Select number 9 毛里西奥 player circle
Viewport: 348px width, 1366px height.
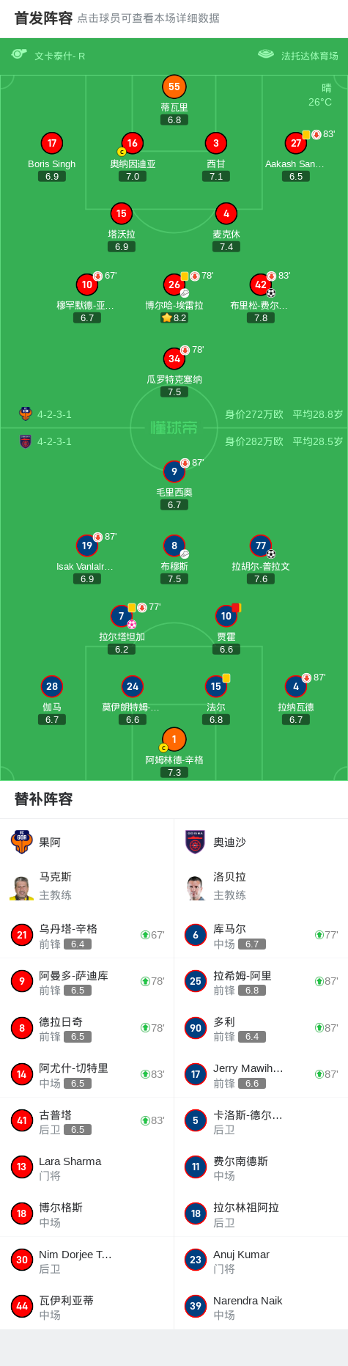pyautogui.click(x=174, y=471)
